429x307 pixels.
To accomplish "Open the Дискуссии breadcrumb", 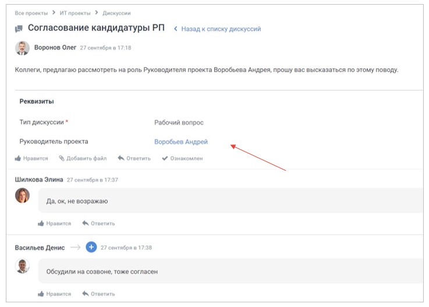I will (x=116, y=12).
